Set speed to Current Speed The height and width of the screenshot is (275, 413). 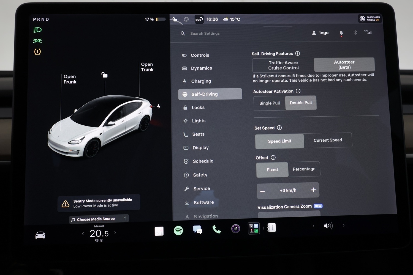328,140
